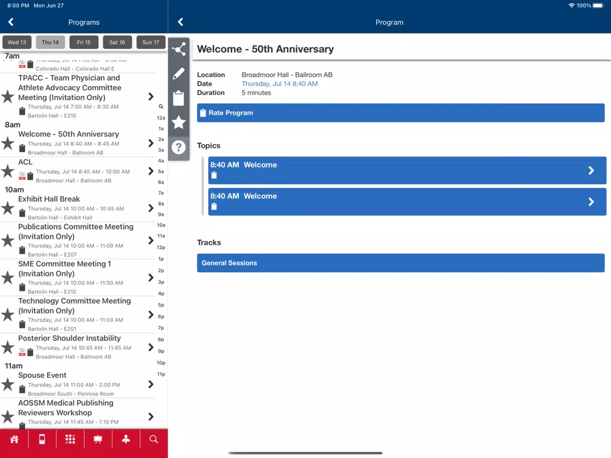611x458 pixels.
Task: Tap clipboard icon under Welcome - 50th Anniversary row
Action: click(22, 148)
